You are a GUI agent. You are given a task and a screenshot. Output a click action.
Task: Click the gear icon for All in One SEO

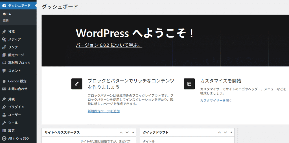coord(4,138)
